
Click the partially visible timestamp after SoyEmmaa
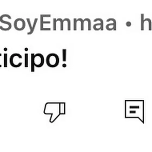tap(146, 22)
